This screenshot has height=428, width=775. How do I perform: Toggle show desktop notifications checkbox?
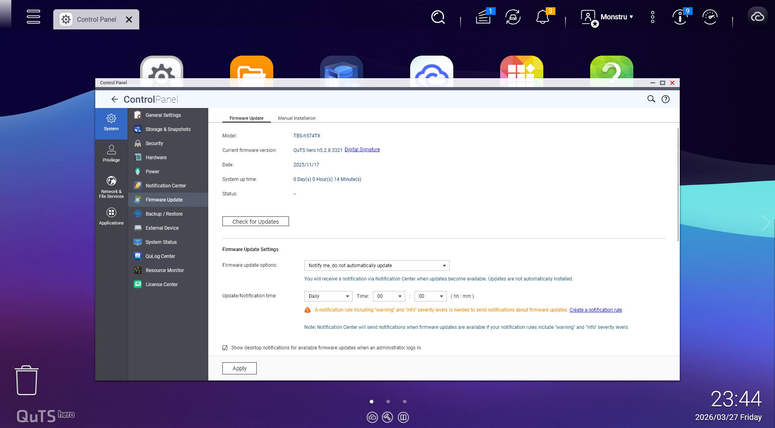(225, 348)
